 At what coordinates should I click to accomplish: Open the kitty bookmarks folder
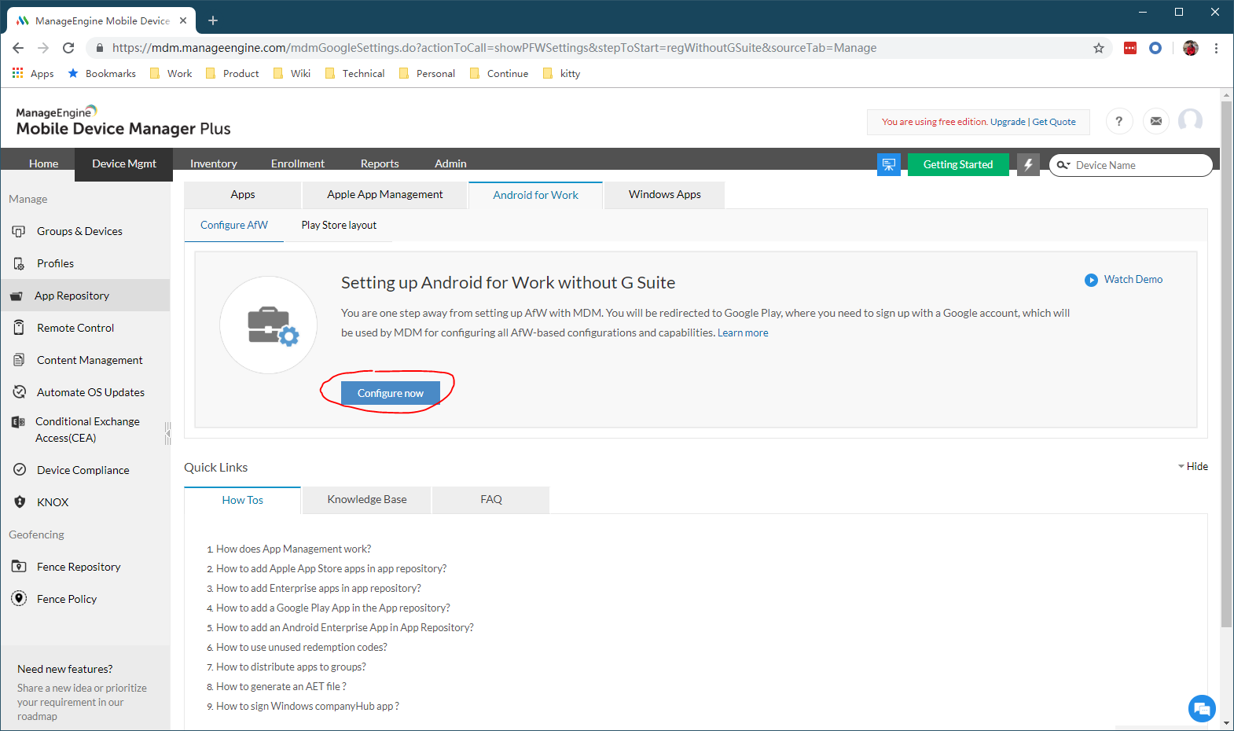pyautogui.click(x=561, y=73)
